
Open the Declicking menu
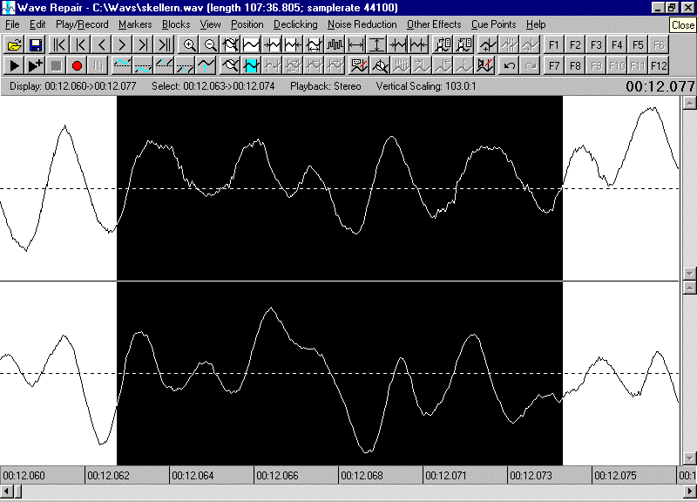(295, 24)
